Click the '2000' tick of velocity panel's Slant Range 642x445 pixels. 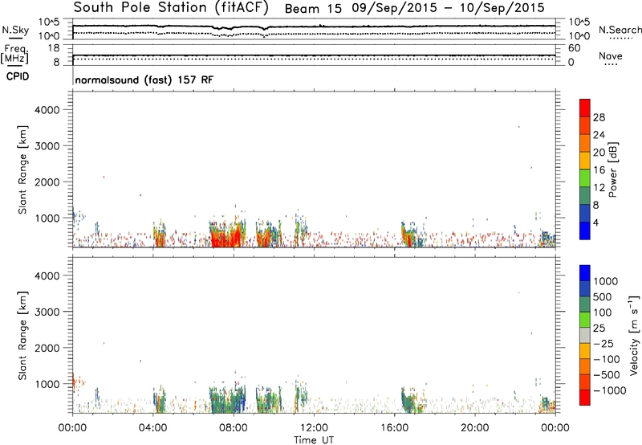click(x=47, y=348)
